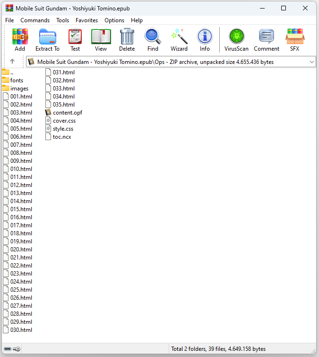Open the Find magnifier tool

(x=153, y=36)
